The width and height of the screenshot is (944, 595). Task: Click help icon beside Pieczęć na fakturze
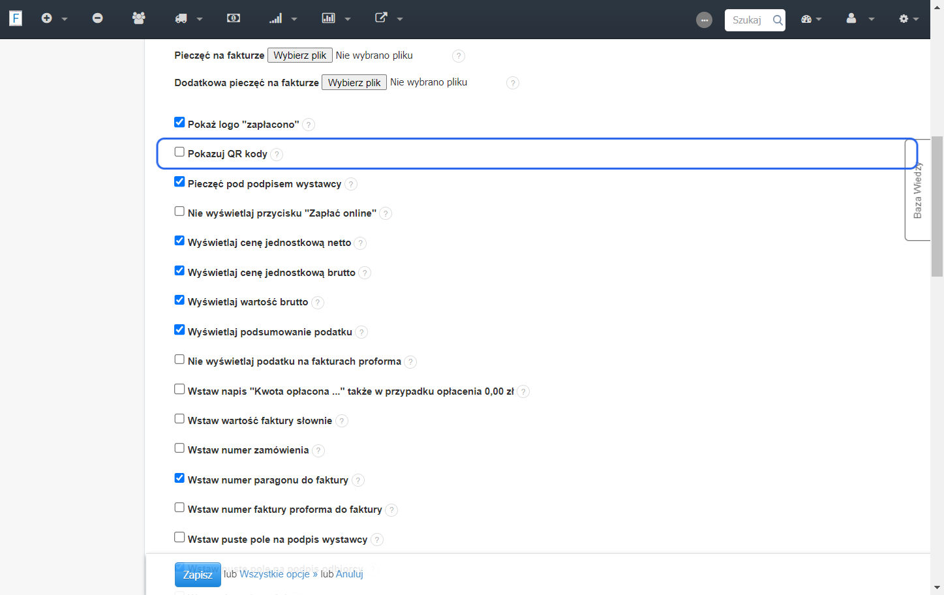click(x=459, y=56)
